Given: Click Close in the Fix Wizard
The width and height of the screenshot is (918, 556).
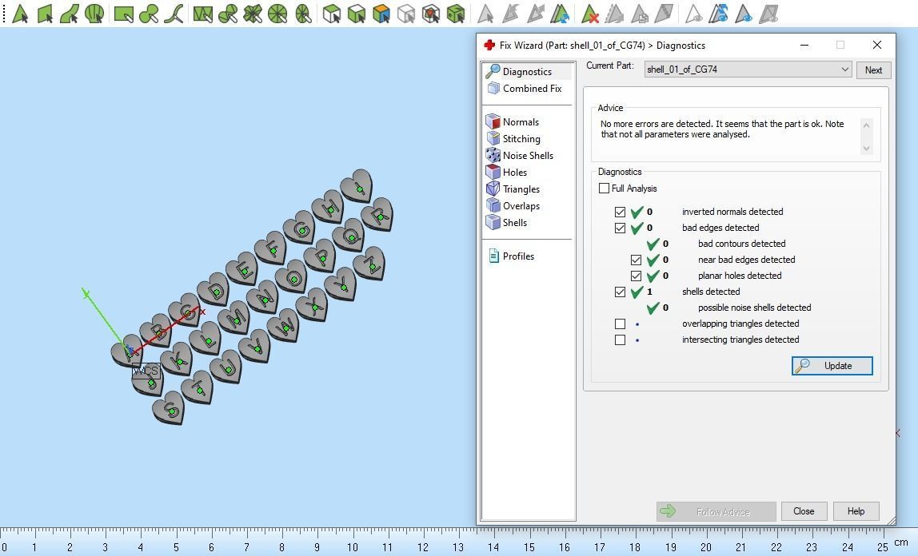Looking at the screenshot, I should click(x=804, y=511).
